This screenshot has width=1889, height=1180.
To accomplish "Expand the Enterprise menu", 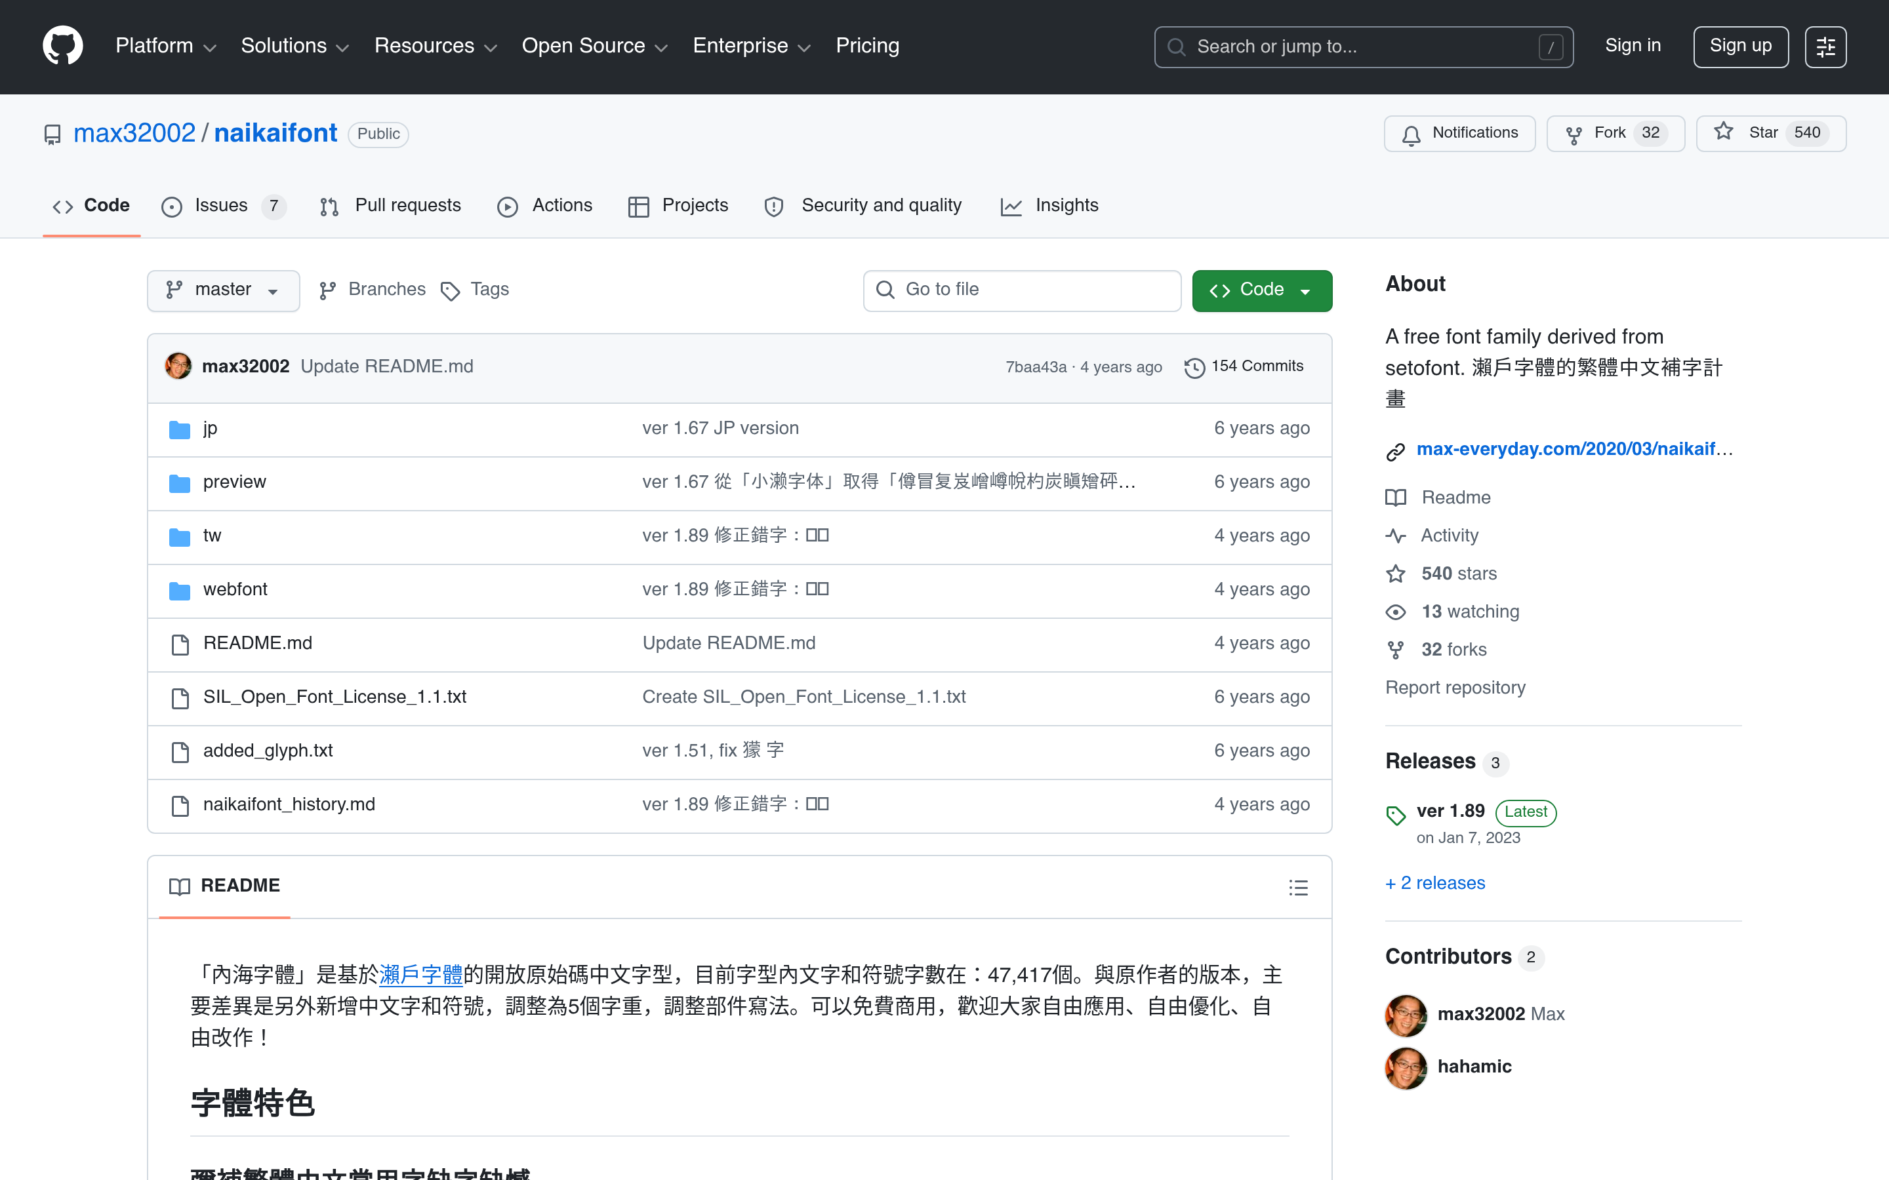I will point(751,46).
